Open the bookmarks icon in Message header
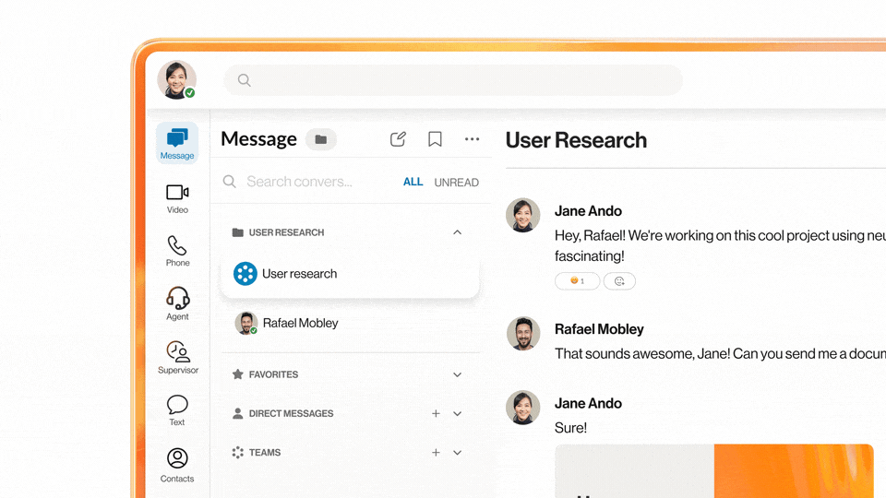Screen dimensions: 886x498 point(435,139)
